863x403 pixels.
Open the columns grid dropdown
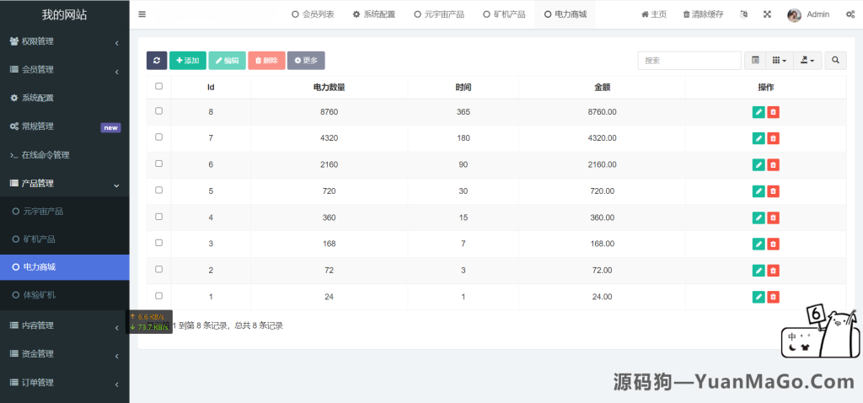(x=780, y=61)
